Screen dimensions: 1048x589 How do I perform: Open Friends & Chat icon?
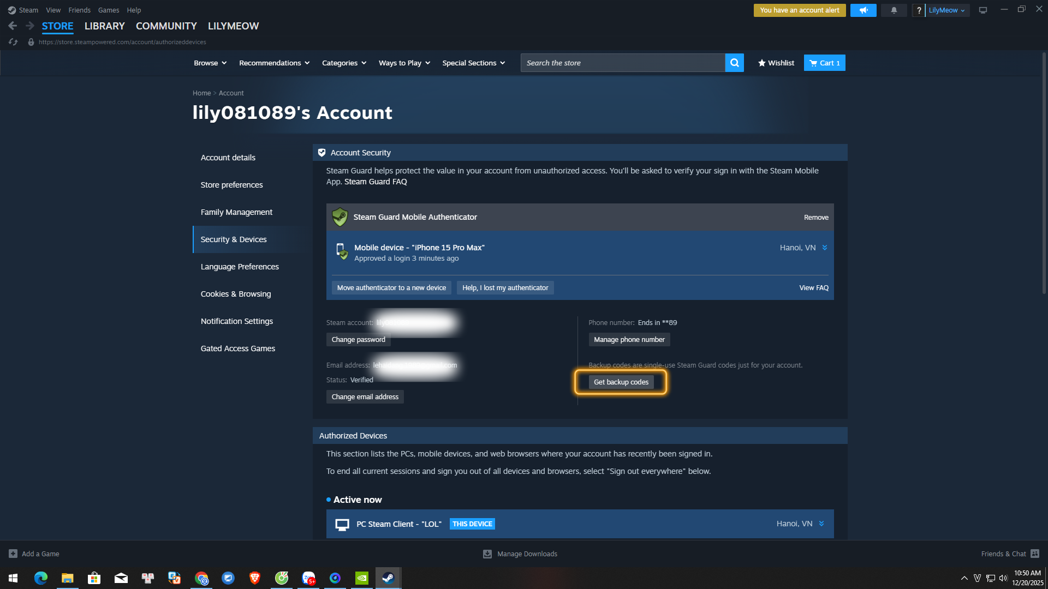point(1034,554)
